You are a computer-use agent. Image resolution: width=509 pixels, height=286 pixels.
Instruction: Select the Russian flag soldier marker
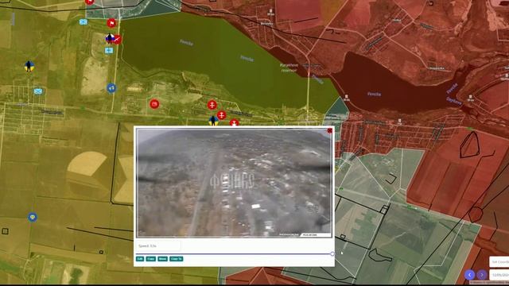110,39
